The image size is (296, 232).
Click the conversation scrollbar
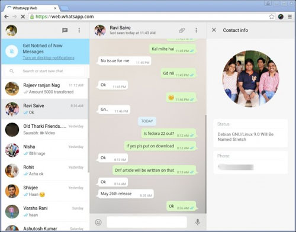pyautogui.click(x=205, y=164)
